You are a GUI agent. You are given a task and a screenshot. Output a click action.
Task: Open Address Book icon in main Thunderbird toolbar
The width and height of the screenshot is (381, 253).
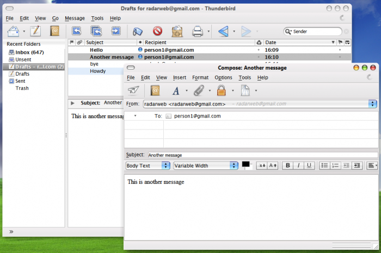coord(54,31)
